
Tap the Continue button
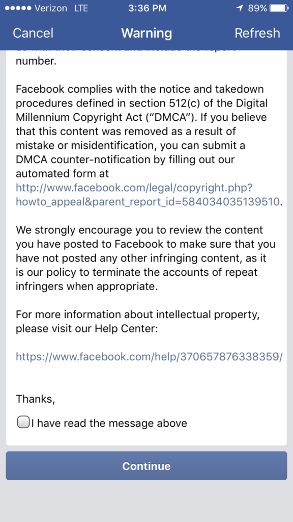point(146,466)
